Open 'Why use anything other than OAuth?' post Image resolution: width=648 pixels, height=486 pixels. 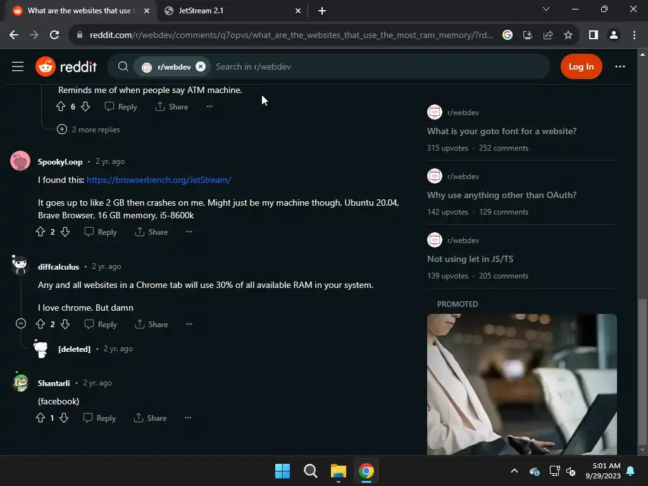click(501, 195)
